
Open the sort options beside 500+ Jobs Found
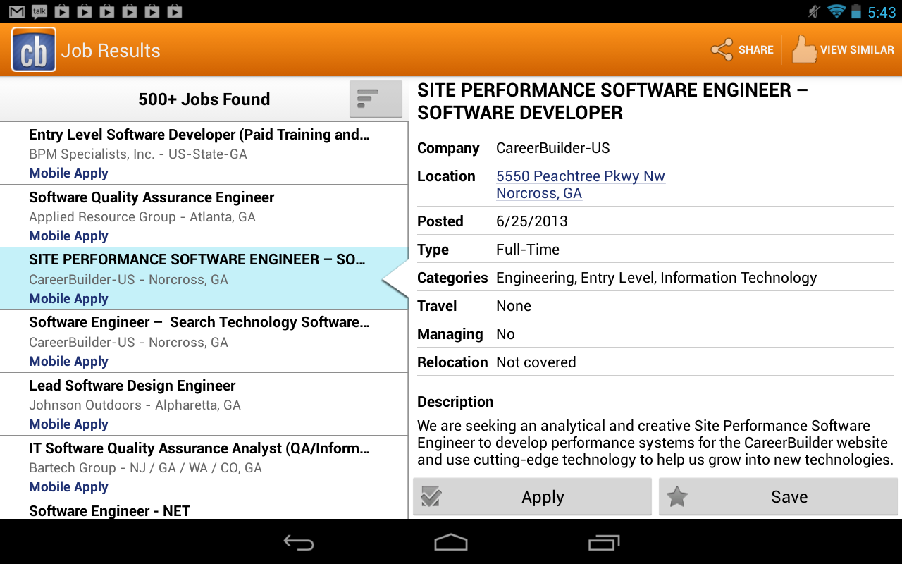coord(376,99)
